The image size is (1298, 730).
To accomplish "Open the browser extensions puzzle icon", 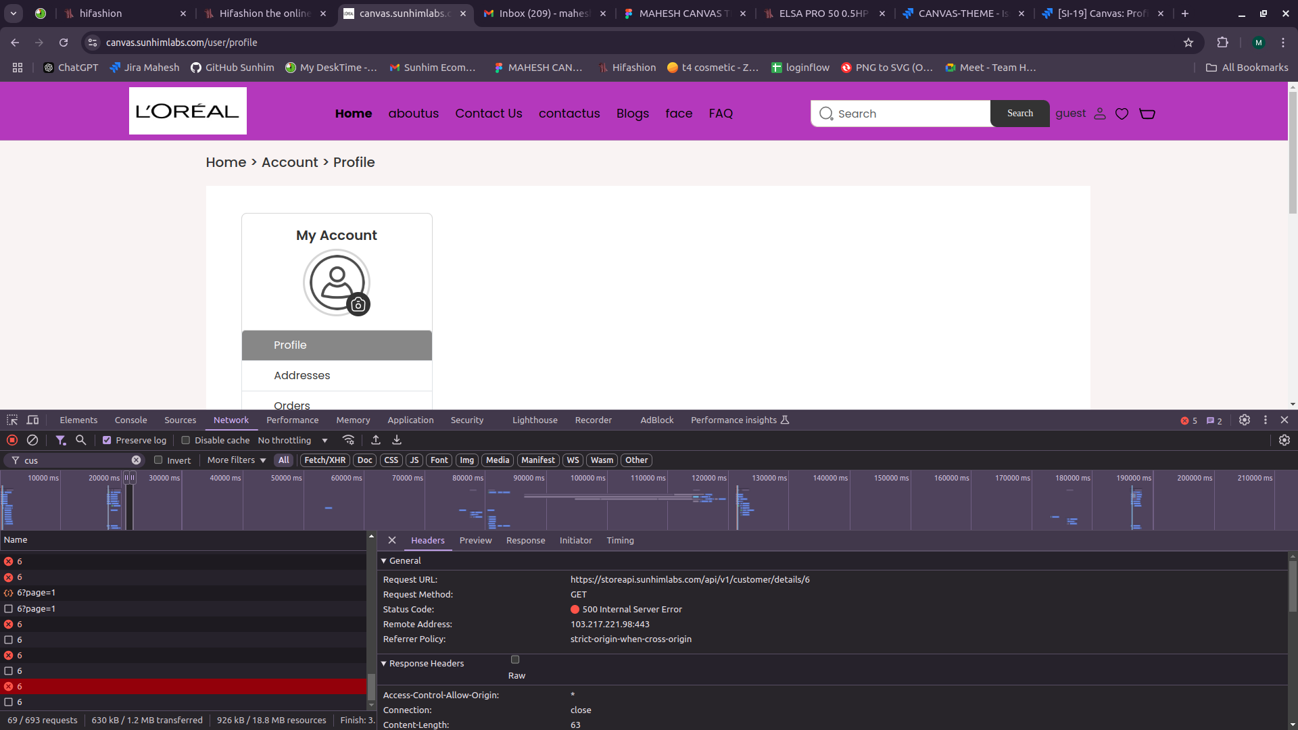I will pyautogui.click(x=1222, y=43).
